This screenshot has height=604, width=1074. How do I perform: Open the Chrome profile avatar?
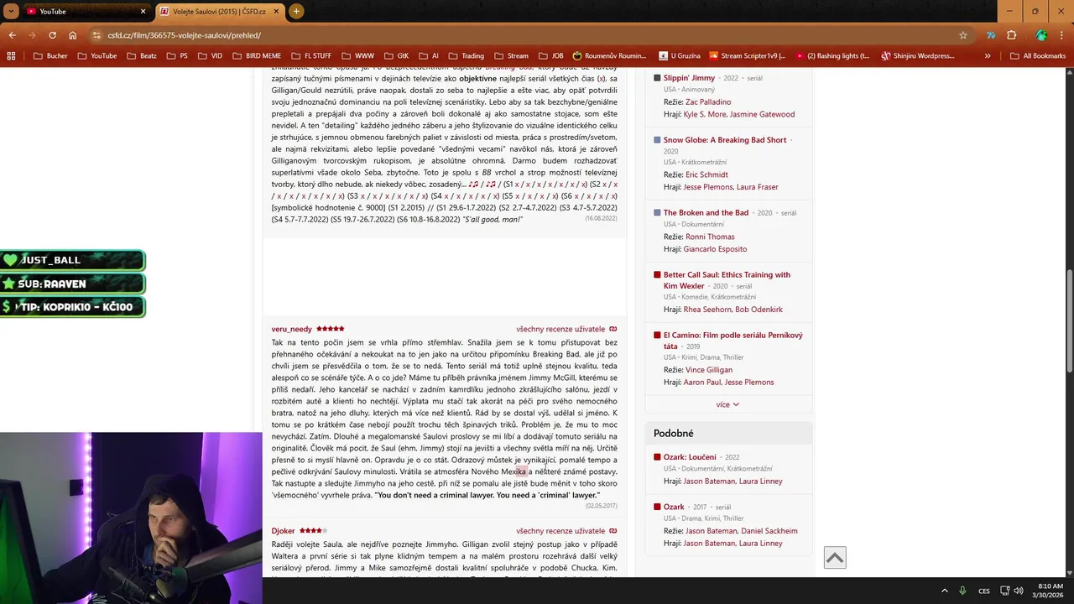(x=1041, y=35)
